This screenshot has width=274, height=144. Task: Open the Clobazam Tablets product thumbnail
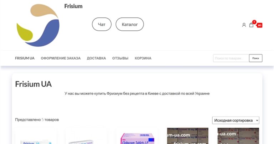point(137,137)
